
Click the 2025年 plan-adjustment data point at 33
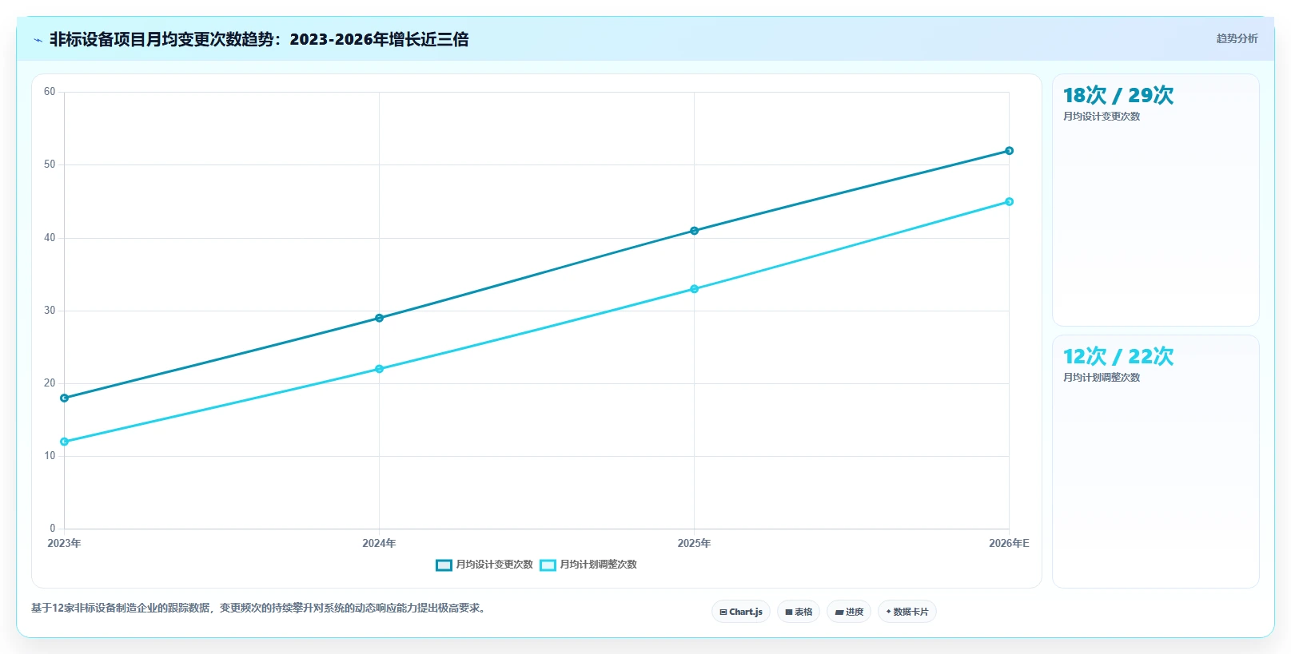pyautogui.click(x=694, y=289)
